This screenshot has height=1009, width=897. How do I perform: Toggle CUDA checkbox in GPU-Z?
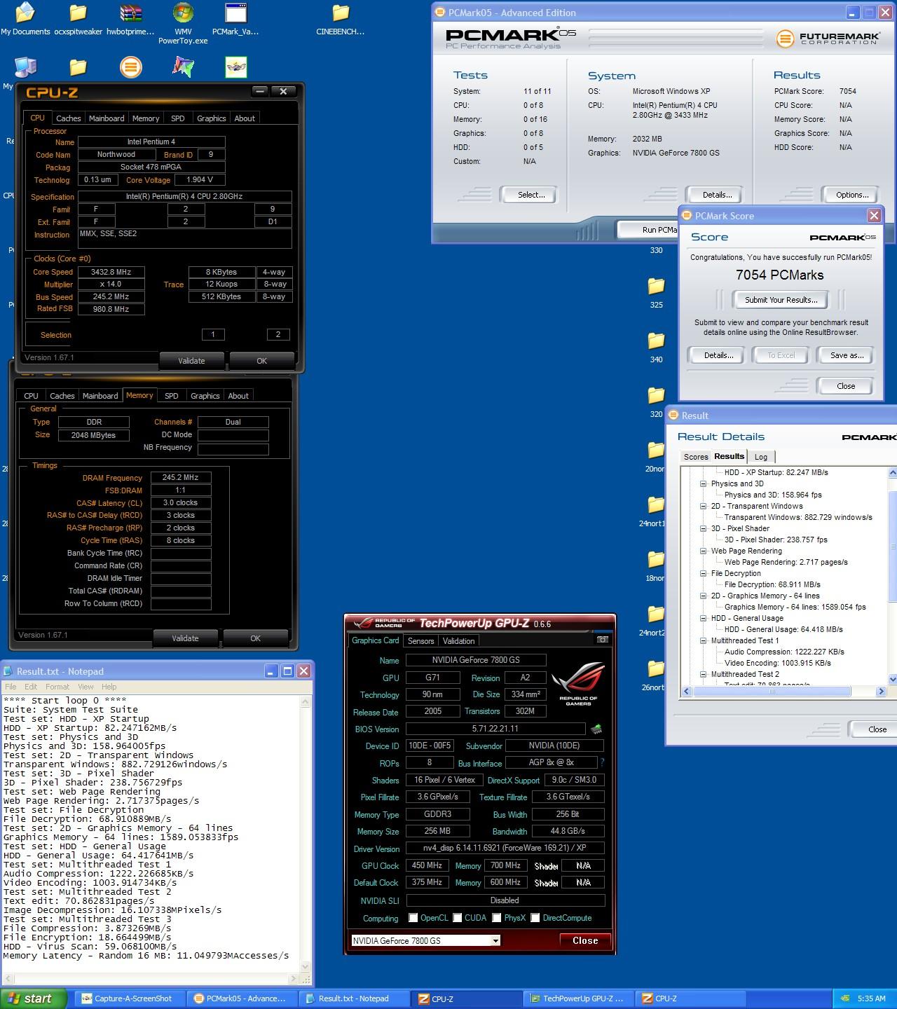[x=457, y=918]
